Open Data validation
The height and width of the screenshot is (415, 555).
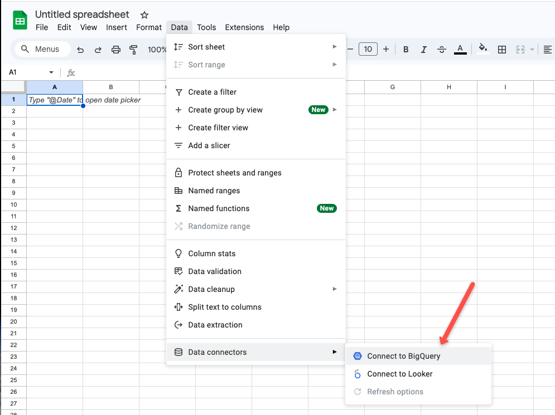256,271
